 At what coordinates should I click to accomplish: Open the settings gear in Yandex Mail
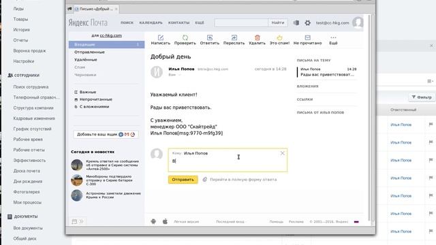pos(307,22)
